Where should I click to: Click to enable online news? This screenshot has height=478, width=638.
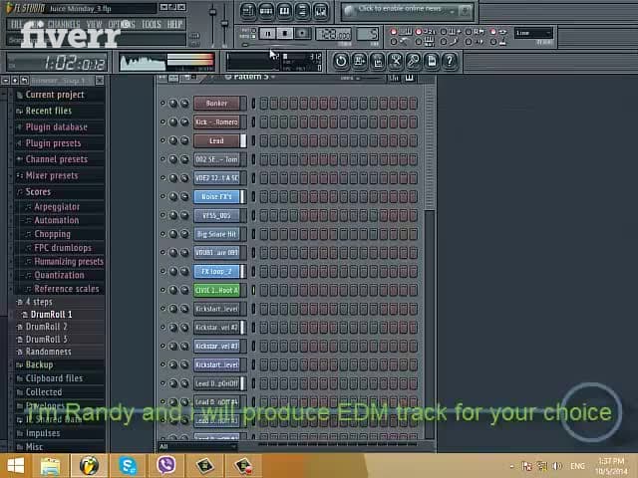click(x=399, y=9)
